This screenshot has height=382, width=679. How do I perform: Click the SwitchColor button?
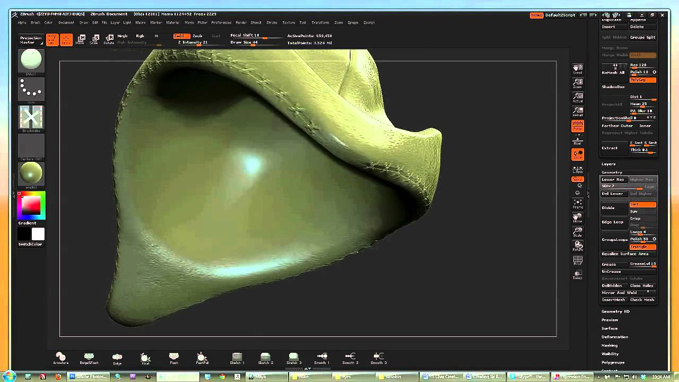(31, 244)
